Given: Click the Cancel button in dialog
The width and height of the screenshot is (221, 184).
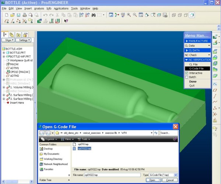Looking at the screenshot, I should click(x=170, y=180).
